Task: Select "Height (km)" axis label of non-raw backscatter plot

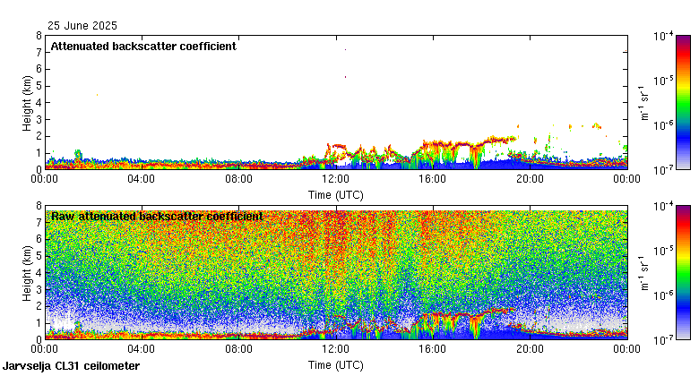Action: coord(27,103)
